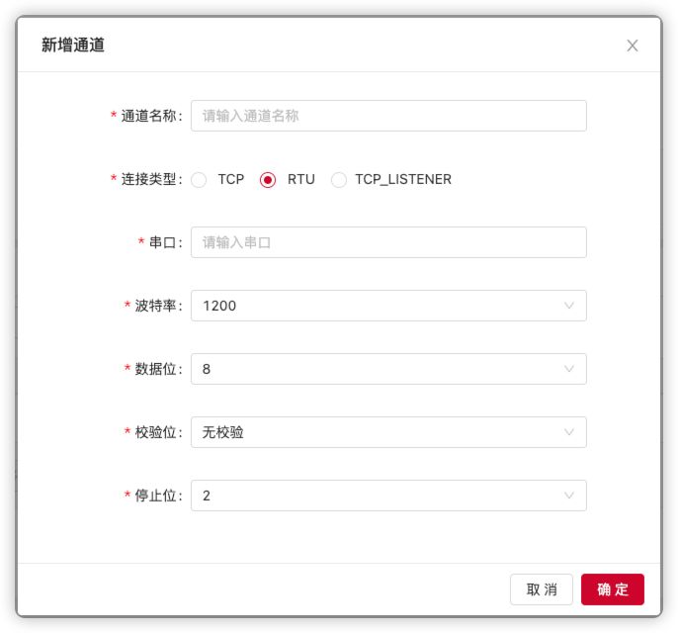Open the 数据位 dropdown showing 8
Image resolution: width=678 pixels, height=633 pixels.
pos(376,369)
